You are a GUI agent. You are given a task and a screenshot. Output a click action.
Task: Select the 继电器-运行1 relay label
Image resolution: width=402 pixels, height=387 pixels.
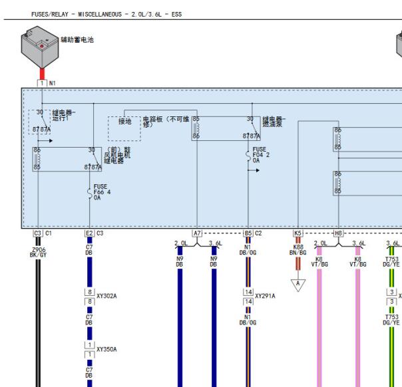64,116
